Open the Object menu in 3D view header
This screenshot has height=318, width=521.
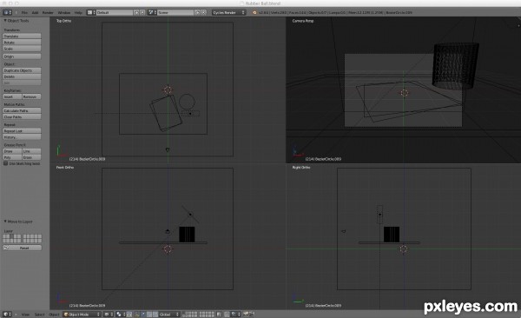click(54, 315)
